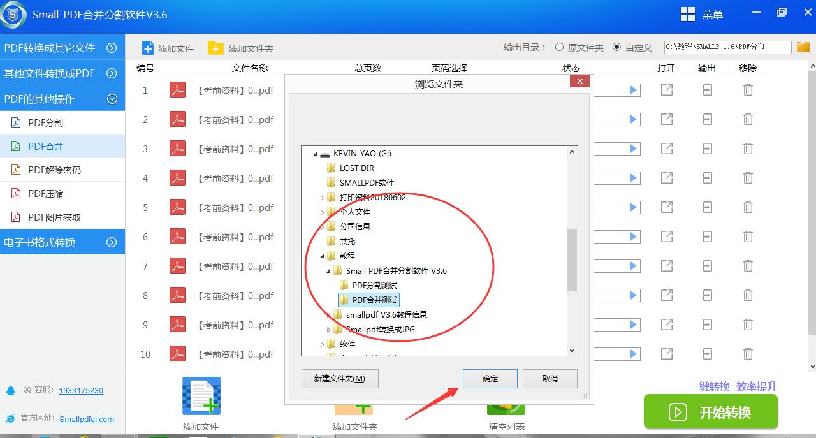The width and height of the screenshot is (816, 438).
Task: Close the browse folder dialog
Action: [579, 82]
